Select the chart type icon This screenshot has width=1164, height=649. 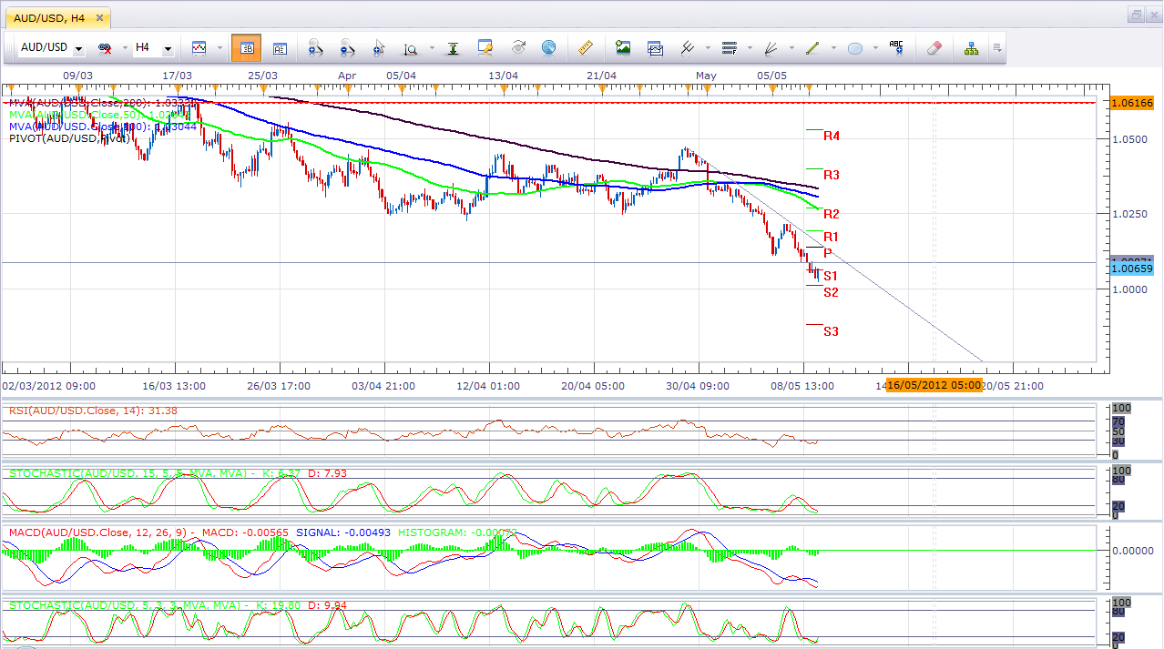[x=199, y=48]
